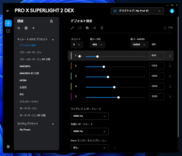Share preset with share icon

coord(94,28)
